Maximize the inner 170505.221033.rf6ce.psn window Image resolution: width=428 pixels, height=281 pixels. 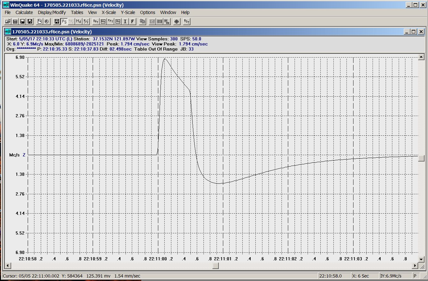[414, 31]
